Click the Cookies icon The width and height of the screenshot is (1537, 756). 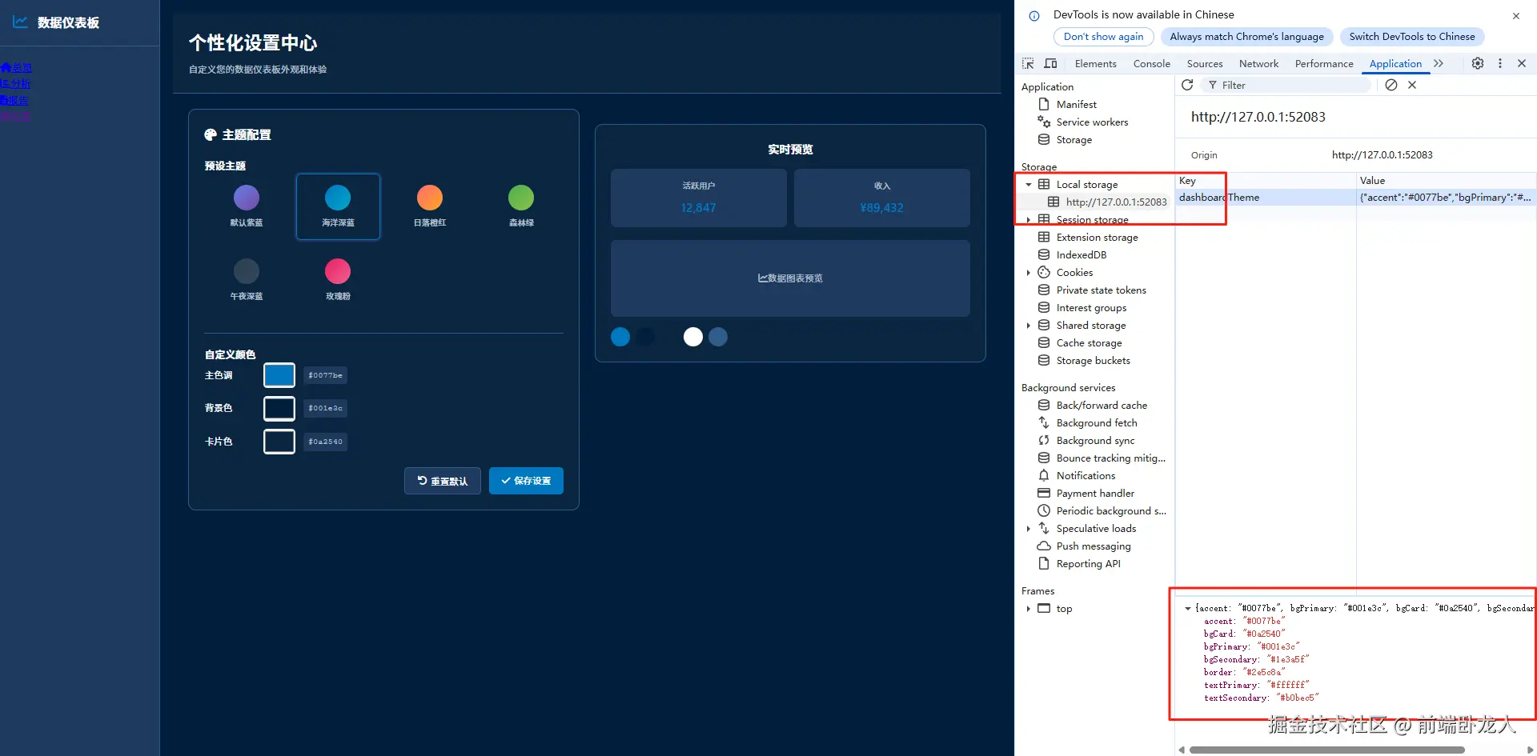(1044, 272)
